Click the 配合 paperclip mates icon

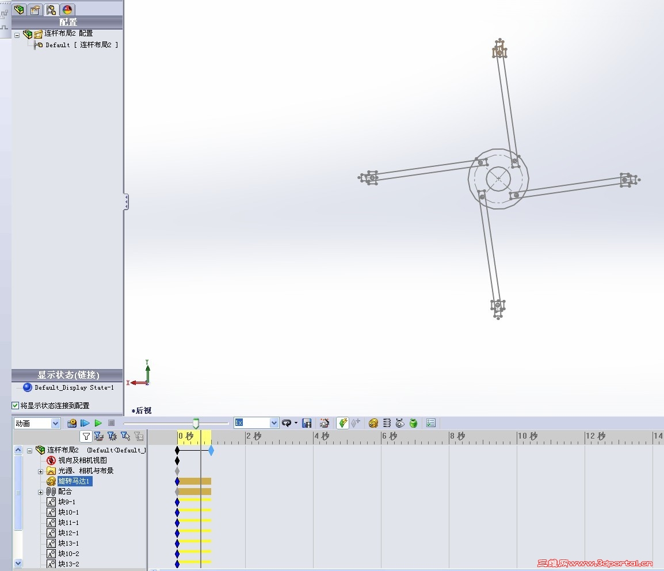click(x=51, y=492)
